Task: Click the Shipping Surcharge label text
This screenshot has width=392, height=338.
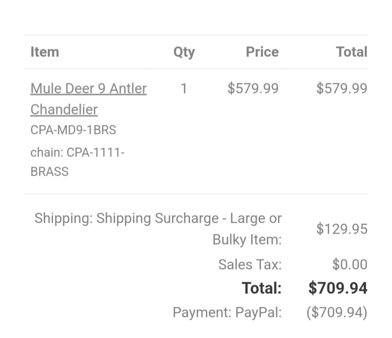Action: tap(158, 218)
